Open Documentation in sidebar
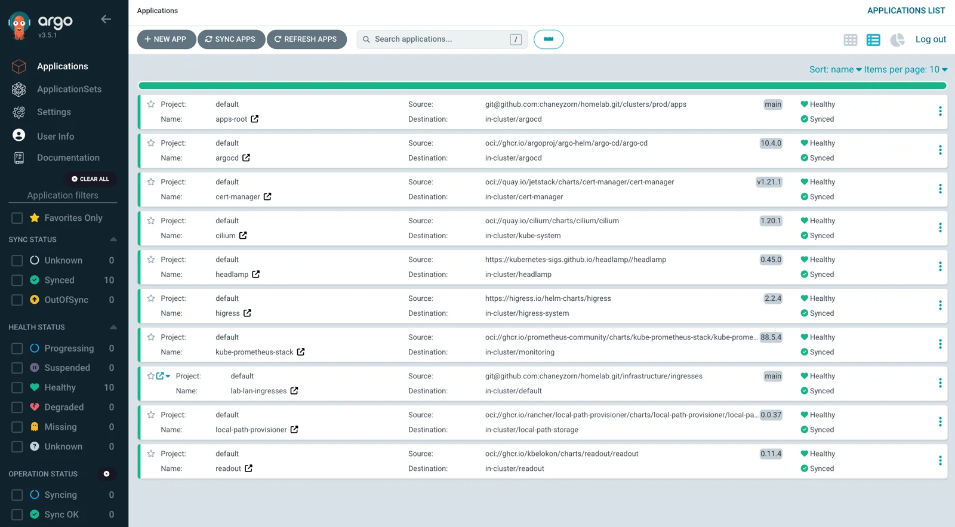The image size is (955, 527). (68, 158)
